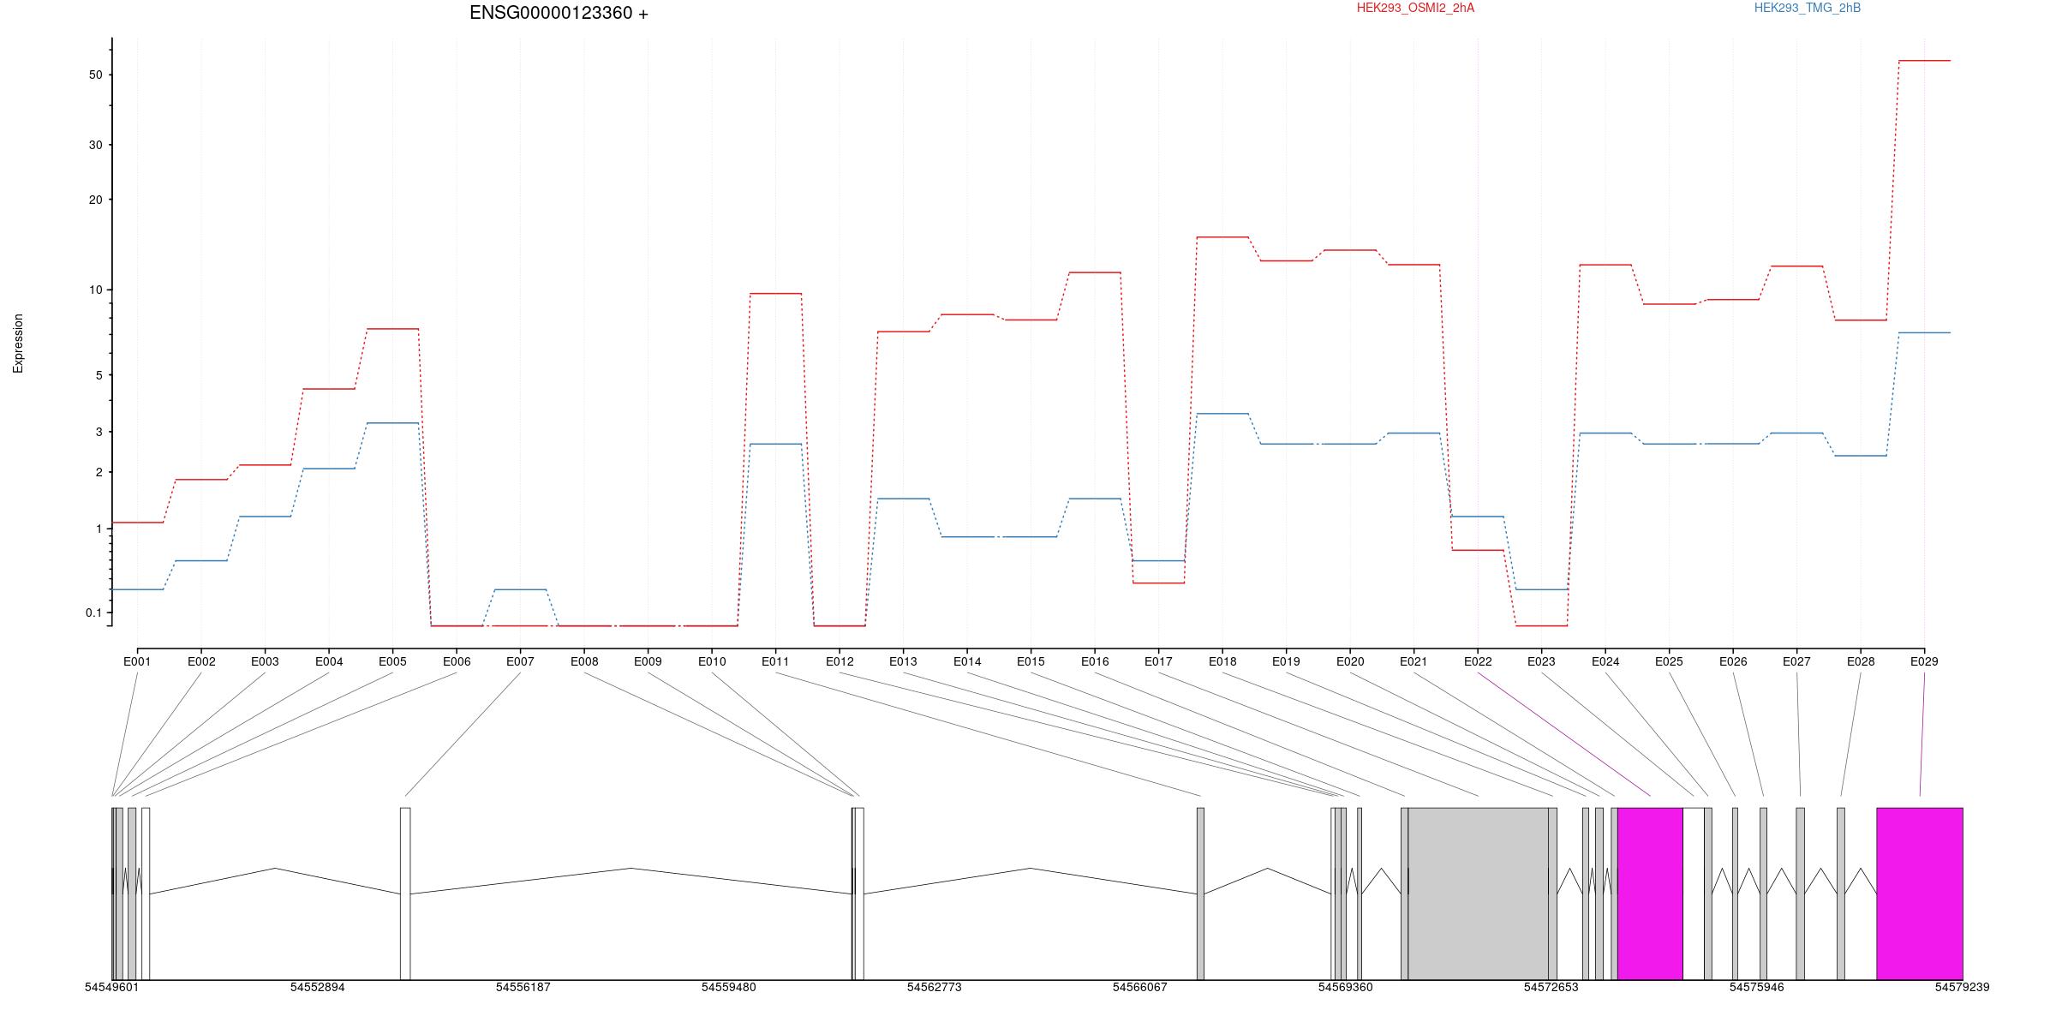This screenshot has height=1028, width=2056.
Task: Click genomic coordinate 54552894
Action: pos(317,987)
